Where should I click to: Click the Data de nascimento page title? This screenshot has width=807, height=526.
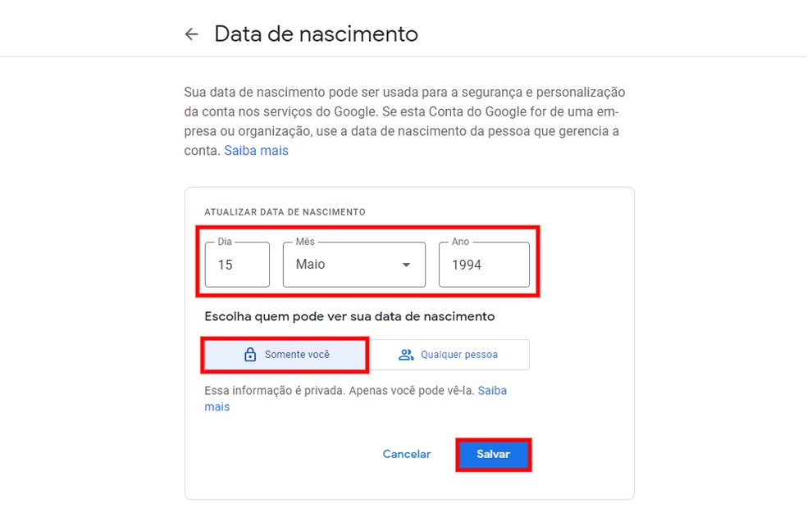click(x=316, y=34)
